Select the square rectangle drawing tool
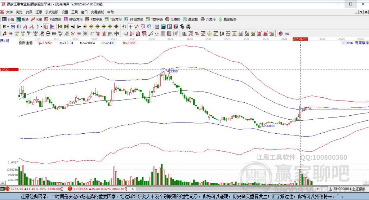 (126, 34)
